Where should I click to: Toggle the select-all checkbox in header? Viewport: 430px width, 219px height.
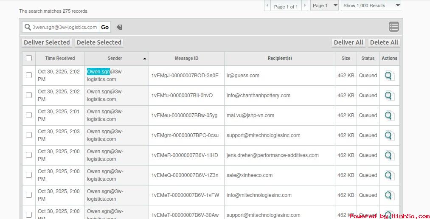29,58
